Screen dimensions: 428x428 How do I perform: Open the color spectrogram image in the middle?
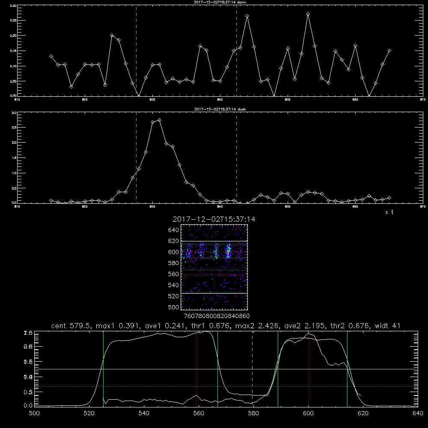(214, 267)
